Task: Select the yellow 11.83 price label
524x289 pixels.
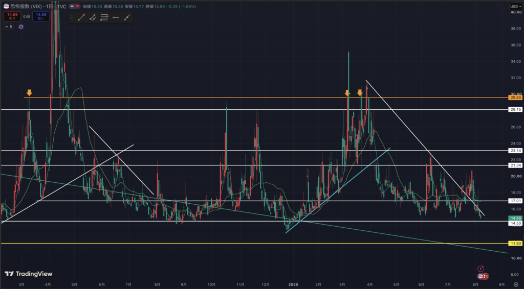Action: (515, 244)
